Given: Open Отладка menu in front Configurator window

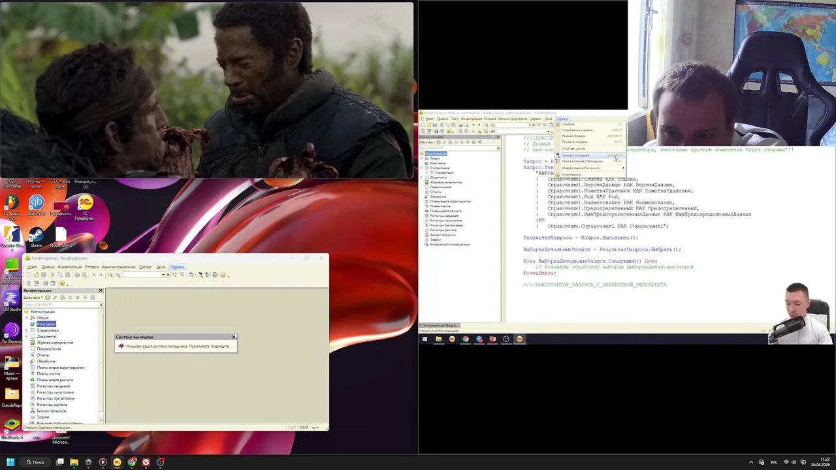Looking at the screenshot, I should [x=91, y=267].
